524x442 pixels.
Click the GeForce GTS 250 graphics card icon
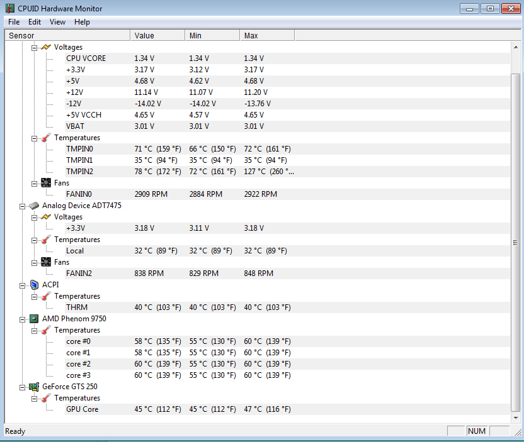coord(34,387)
